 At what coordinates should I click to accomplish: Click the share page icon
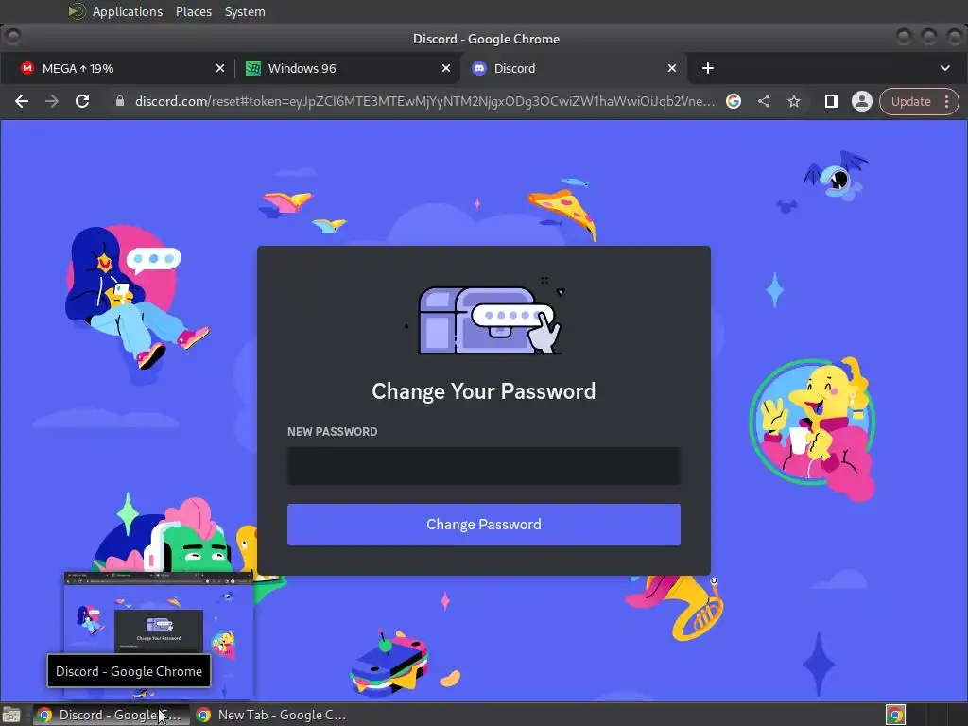click(764, 101)
